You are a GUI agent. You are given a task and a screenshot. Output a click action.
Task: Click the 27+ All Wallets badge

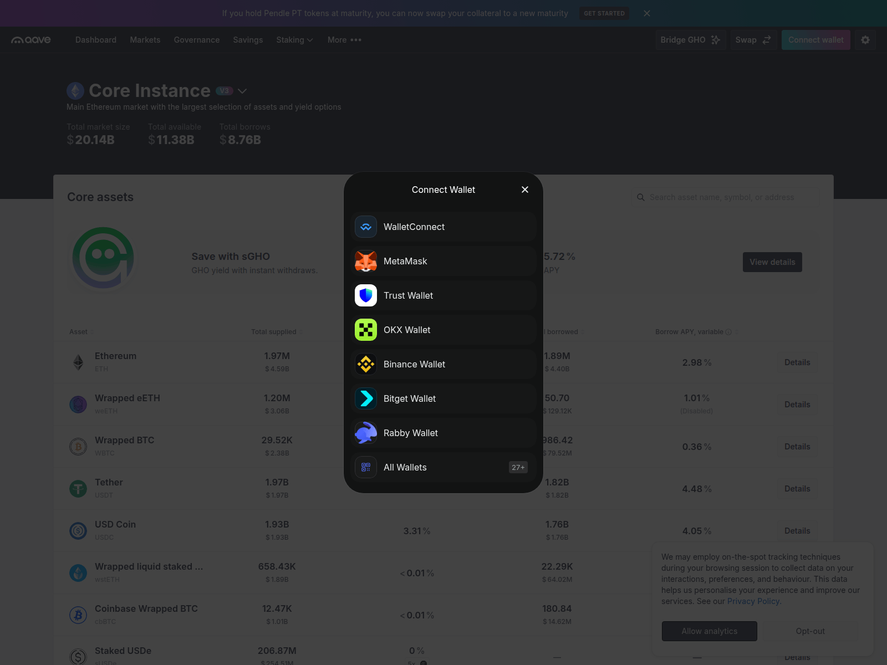point(518,467)
